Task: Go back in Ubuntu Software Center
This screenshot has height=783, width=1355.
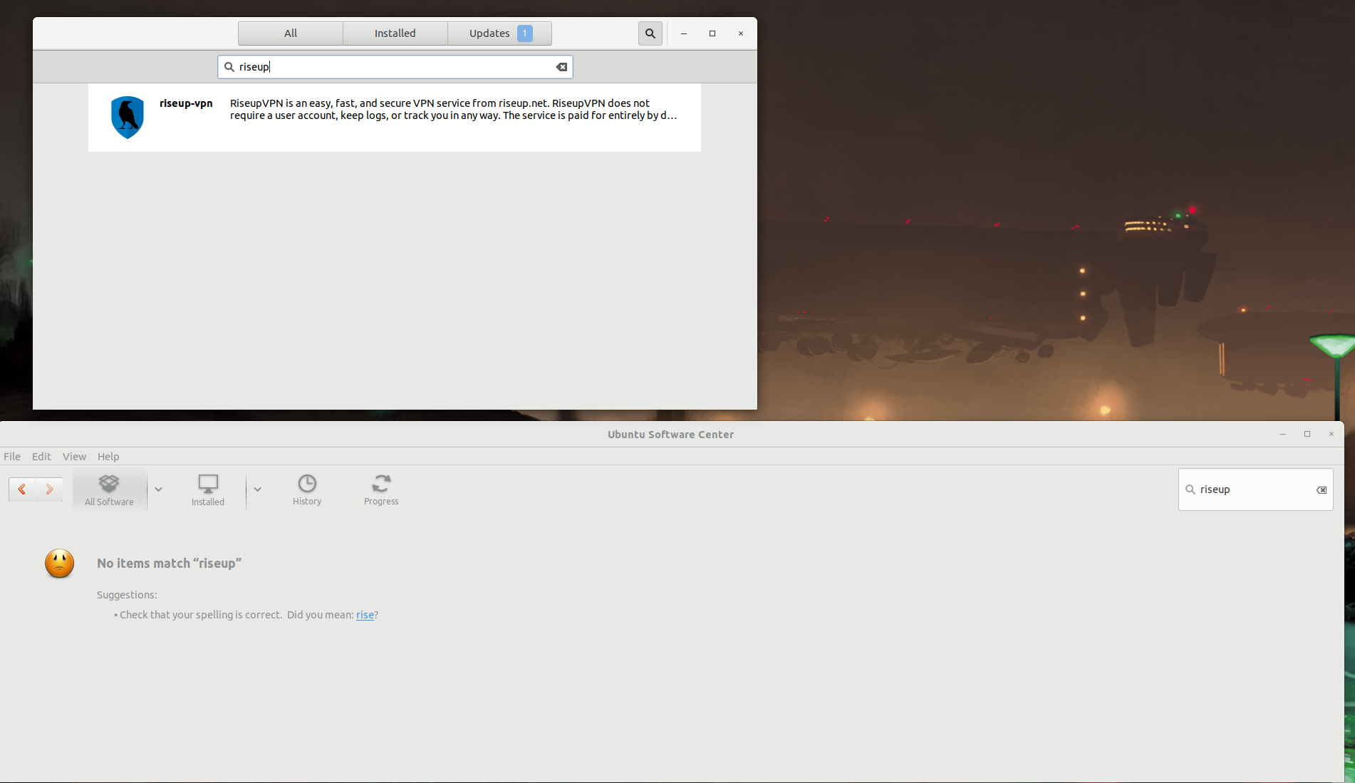Action: pyautogui.click(x=22, y=489)
